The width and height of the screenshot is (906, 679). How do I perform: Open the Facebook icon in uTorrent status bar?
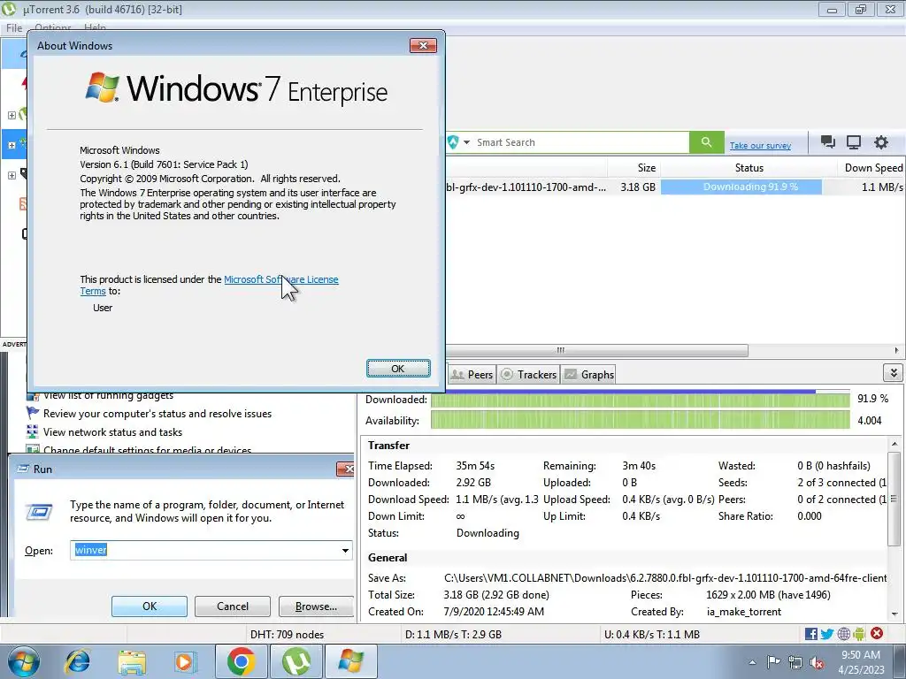pyautogui.click(x=810, y=634)
